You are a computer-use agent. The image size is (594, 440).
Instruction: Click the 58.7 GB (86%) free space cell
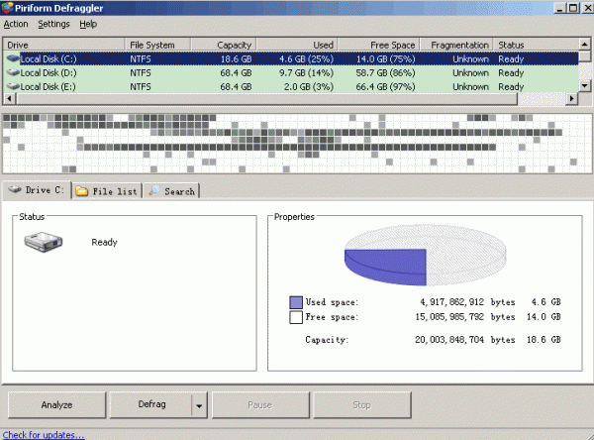[385, 72]
